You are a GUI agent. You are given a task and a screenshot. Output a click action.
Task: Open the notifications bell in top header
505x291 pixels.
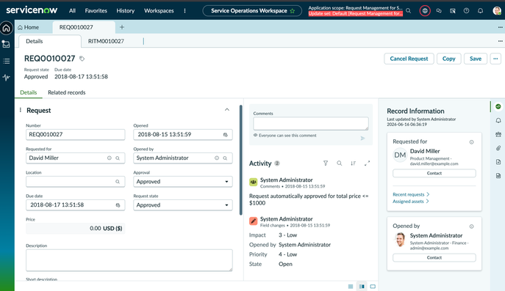click(480, 11)
